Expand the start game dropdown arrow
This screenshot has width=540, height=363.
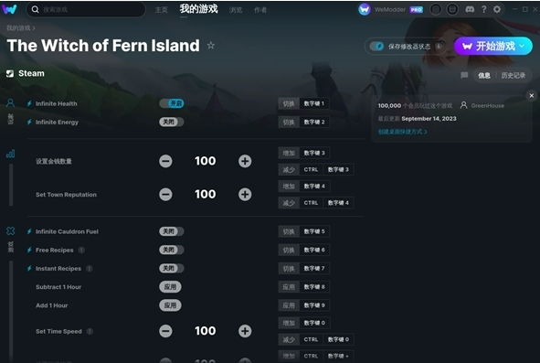tap(522, 46)
